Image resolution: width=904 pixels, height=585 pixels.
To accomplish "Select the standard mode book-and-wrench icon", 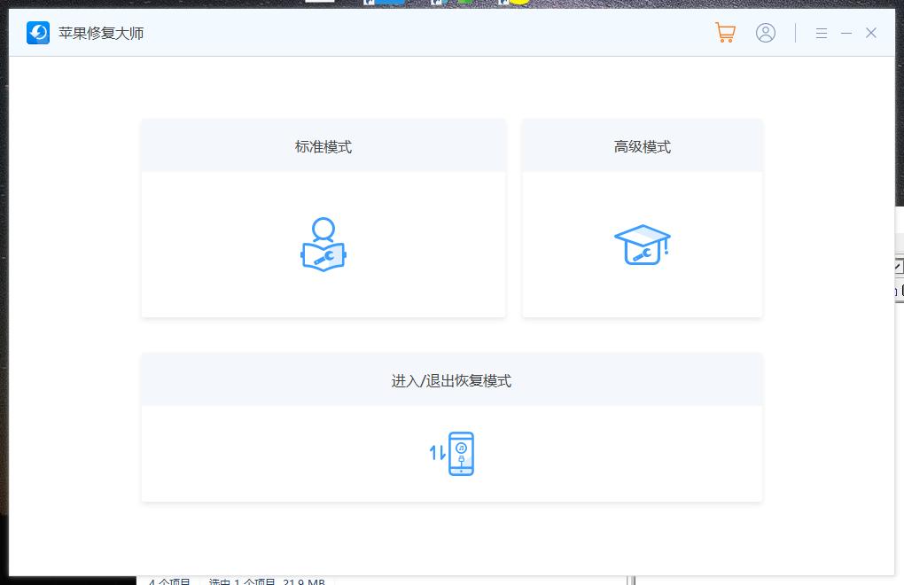I will click(323, 245).
